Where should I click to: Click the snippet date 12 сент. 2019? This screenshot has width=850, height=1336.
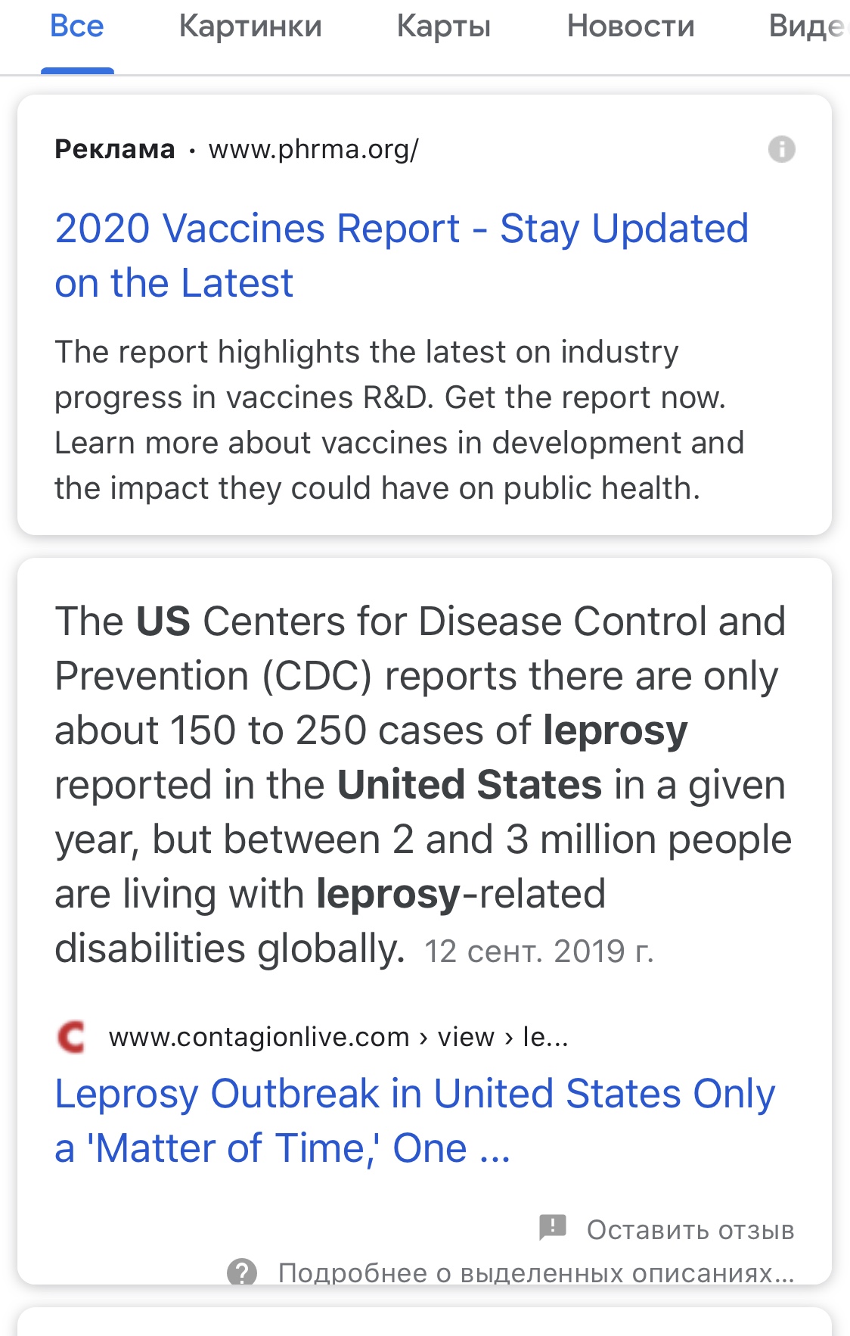[538, 951]
